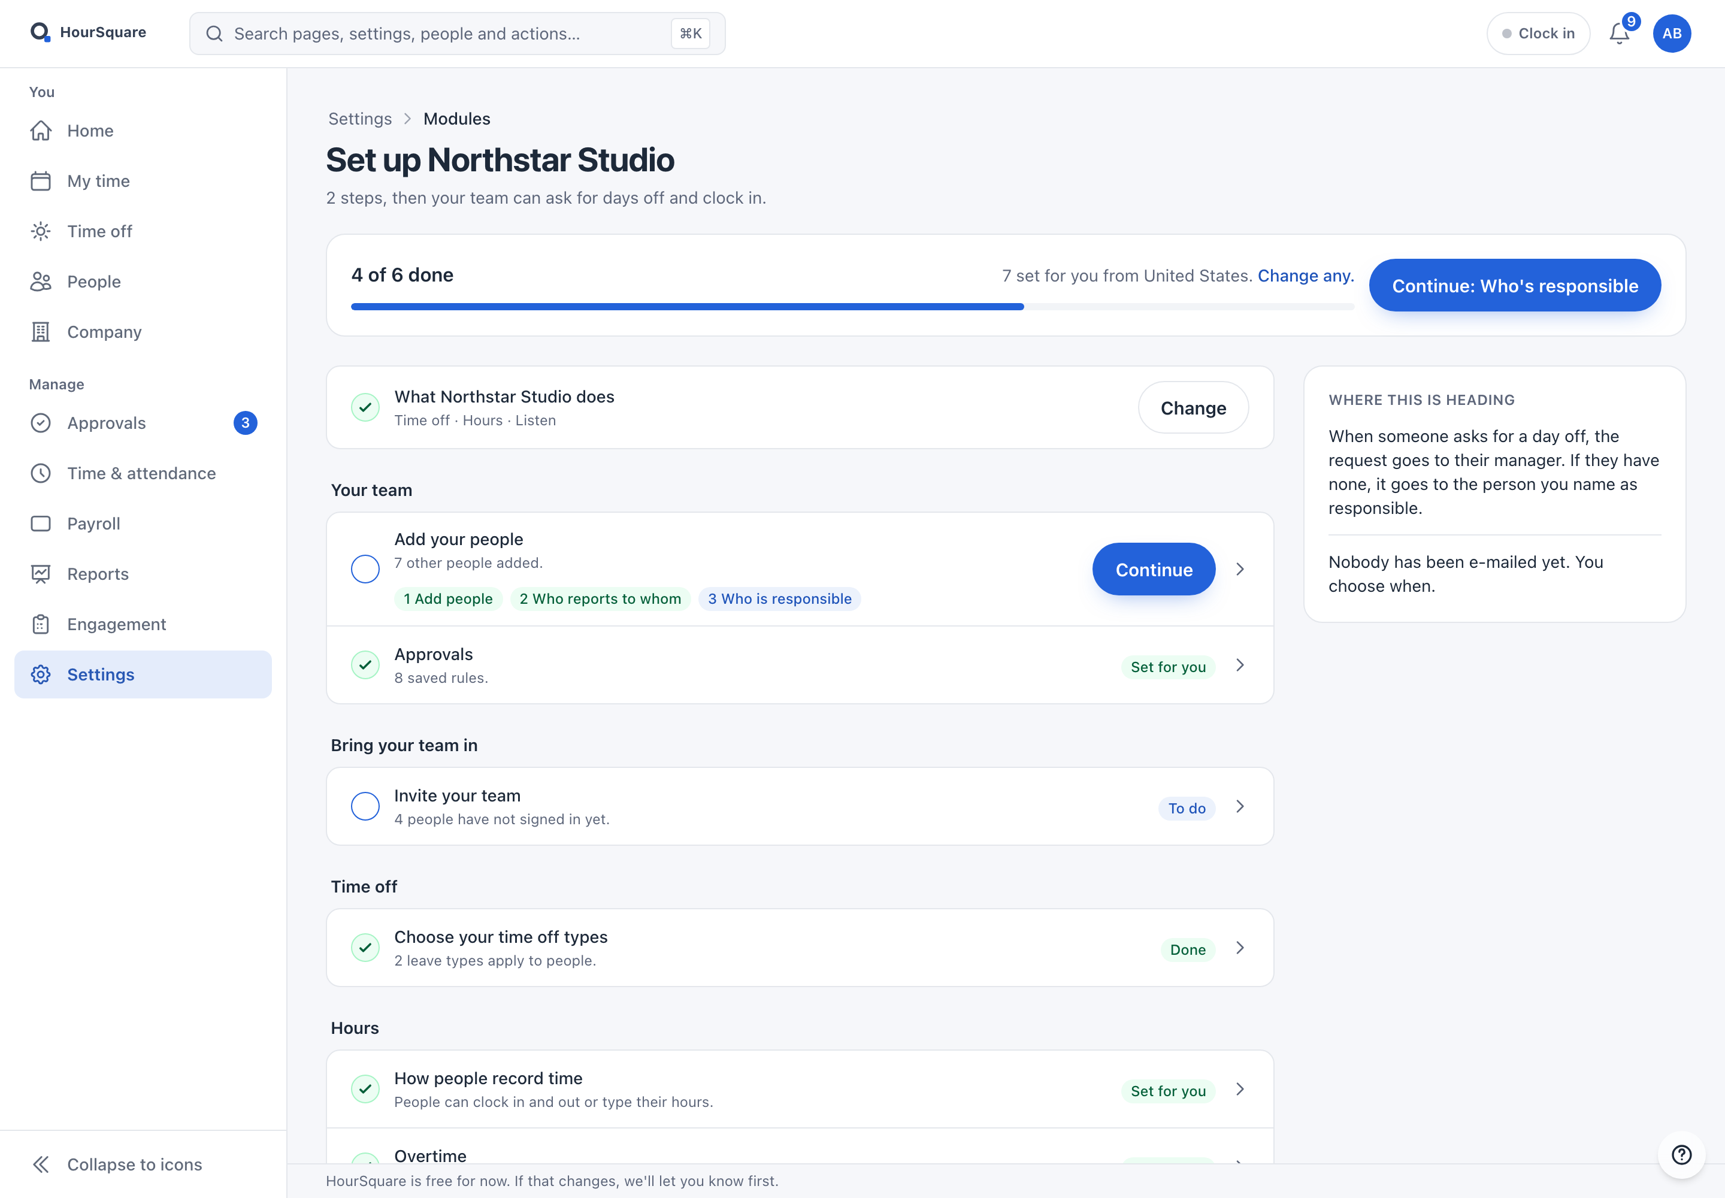Select the '1 Add people' step chip

(448, 599)
